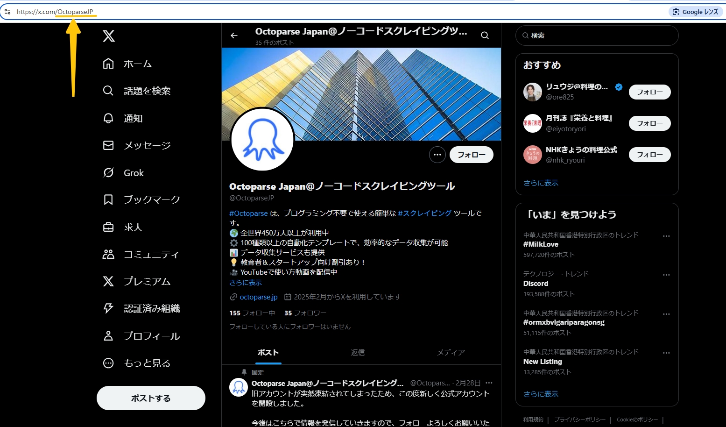Open 話題を検索 explore page
726x427 pixels.
[x=137, y=91]
